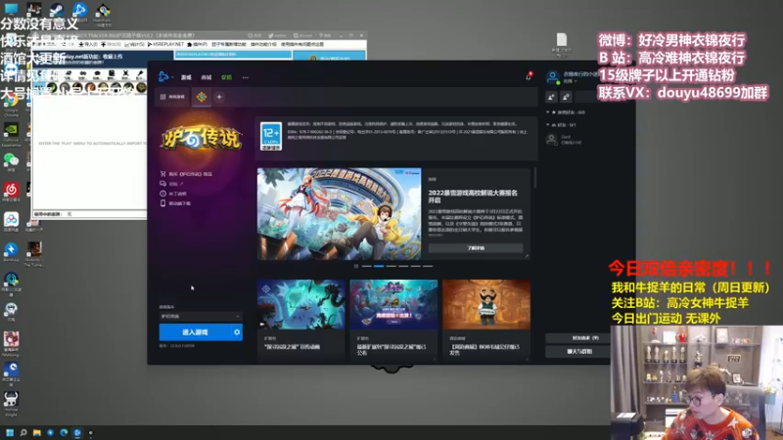The height and width of the screenshot is (440, 783).
Task: Click the learn more button under tournament news
Action: 476,248
